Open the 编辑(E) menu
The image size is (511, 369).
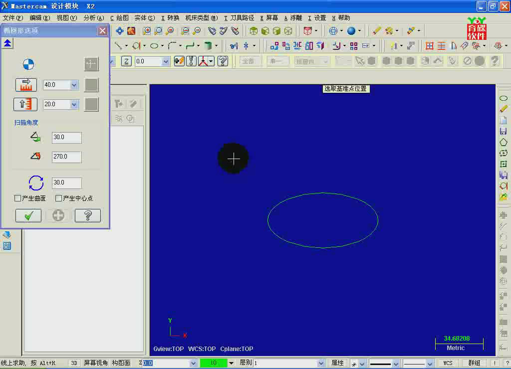(x=40, y=18)
